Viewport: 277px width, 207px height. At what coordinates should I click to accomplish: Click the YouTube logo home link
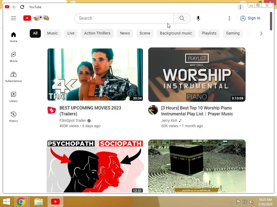point(36,18)
